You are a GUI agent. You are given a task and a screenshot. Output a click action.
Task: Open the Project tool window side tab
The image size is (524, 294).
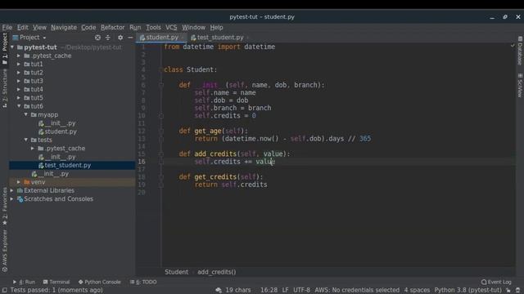(x=5, y=48)
